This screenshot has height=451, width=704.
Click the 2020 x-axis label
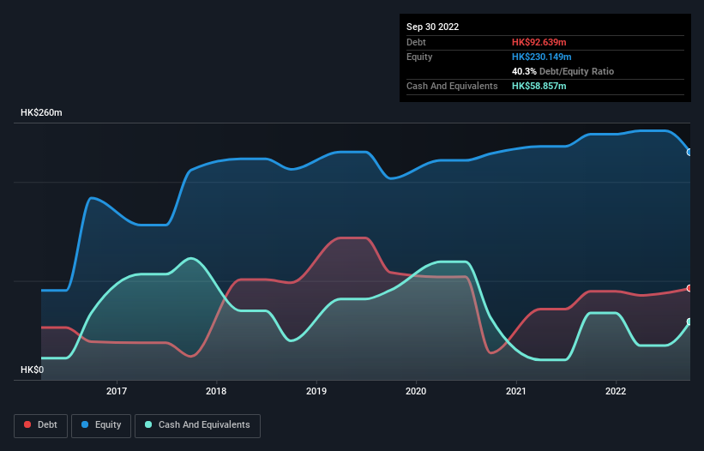pyautogui.click(x=416, y=391)
